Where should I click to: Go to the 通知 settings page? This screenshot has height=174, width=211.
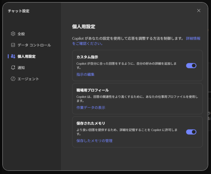pyautogui.click(x=21, y=68)
